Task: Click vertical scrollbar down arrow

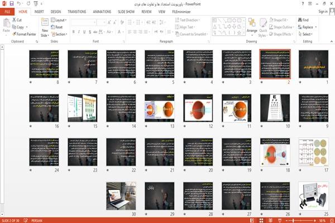Action: (x=2, y=214)
